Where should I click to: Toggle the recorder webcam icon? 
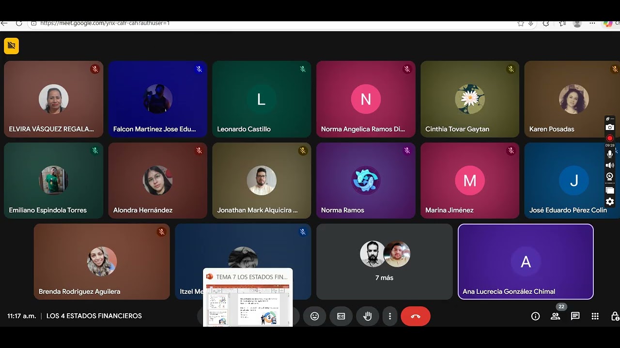click(x=610, y=176)
